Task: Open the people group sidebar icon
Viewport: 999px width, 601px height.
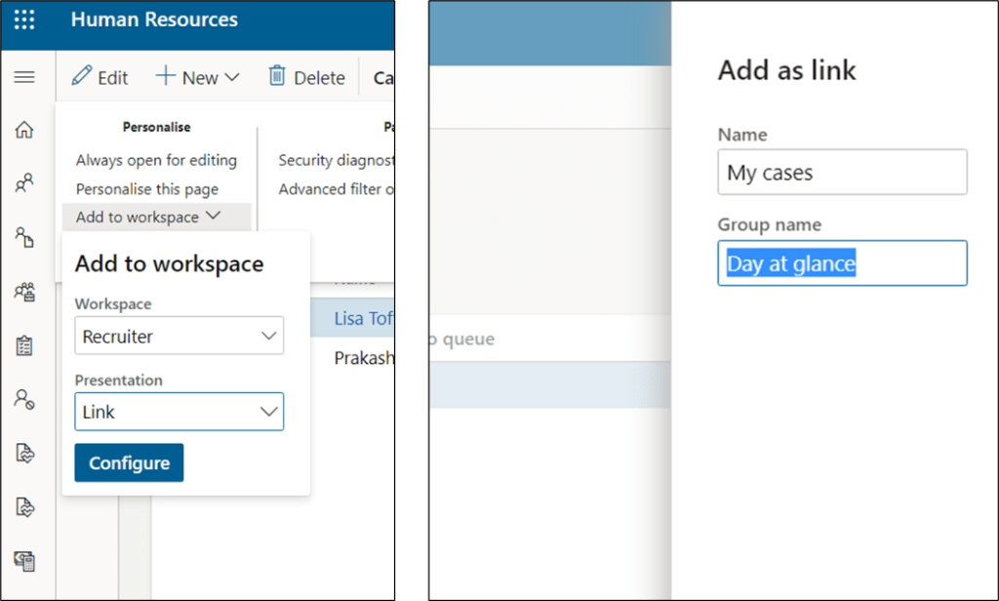Action: coord(24,291)
